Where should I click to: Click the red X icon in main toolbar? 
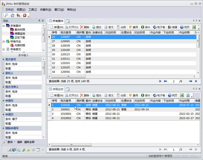point(25,15)
